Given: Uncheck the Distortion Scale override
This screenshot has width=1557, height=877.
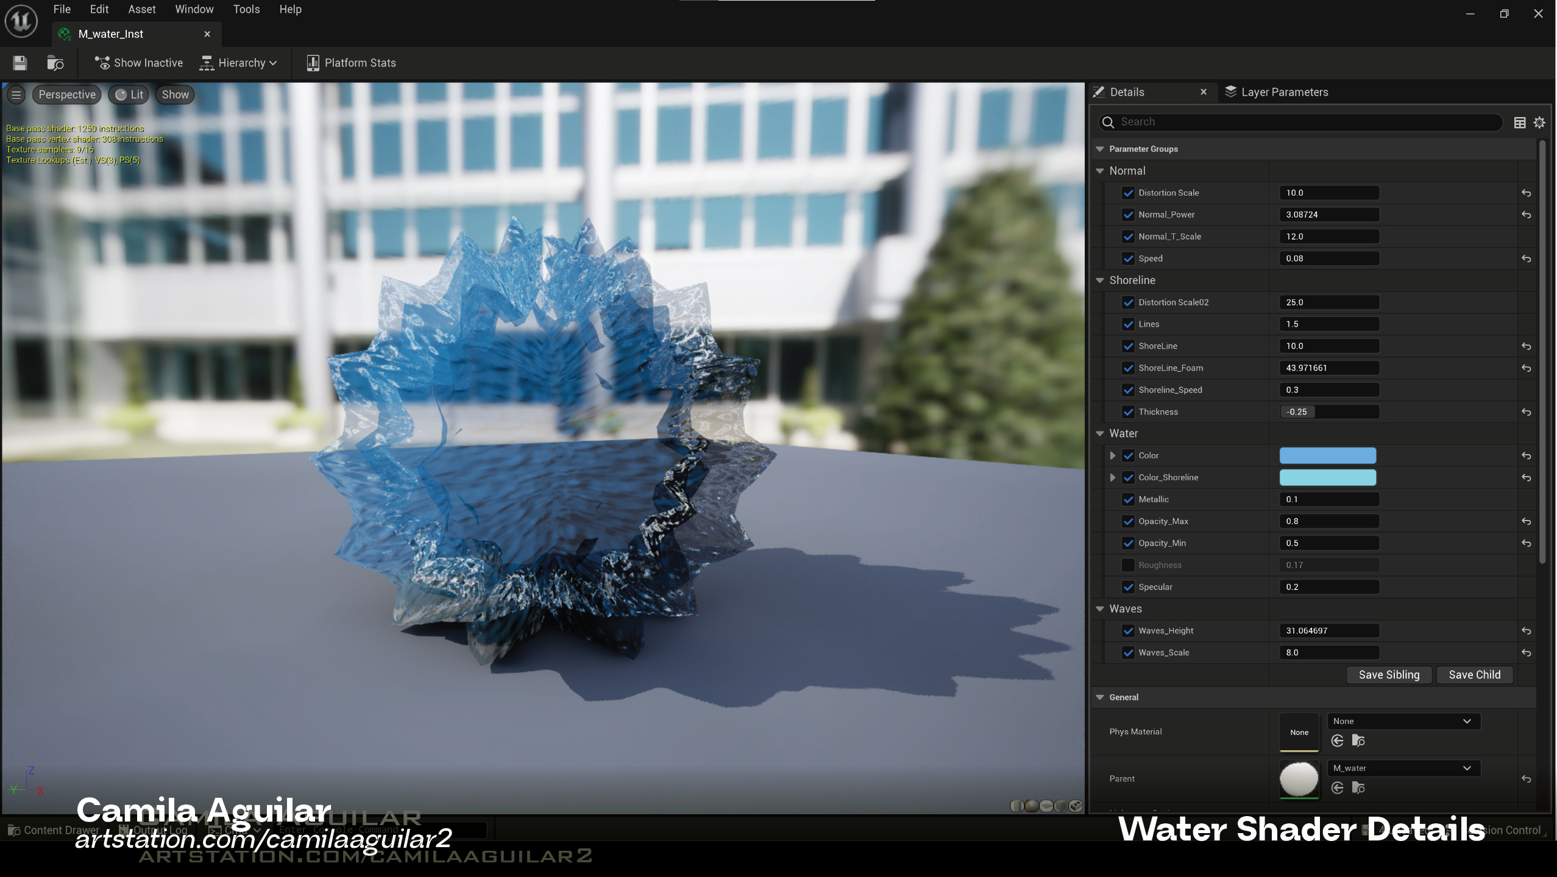Looking at the screenshot, I should tap(1129, 193).
